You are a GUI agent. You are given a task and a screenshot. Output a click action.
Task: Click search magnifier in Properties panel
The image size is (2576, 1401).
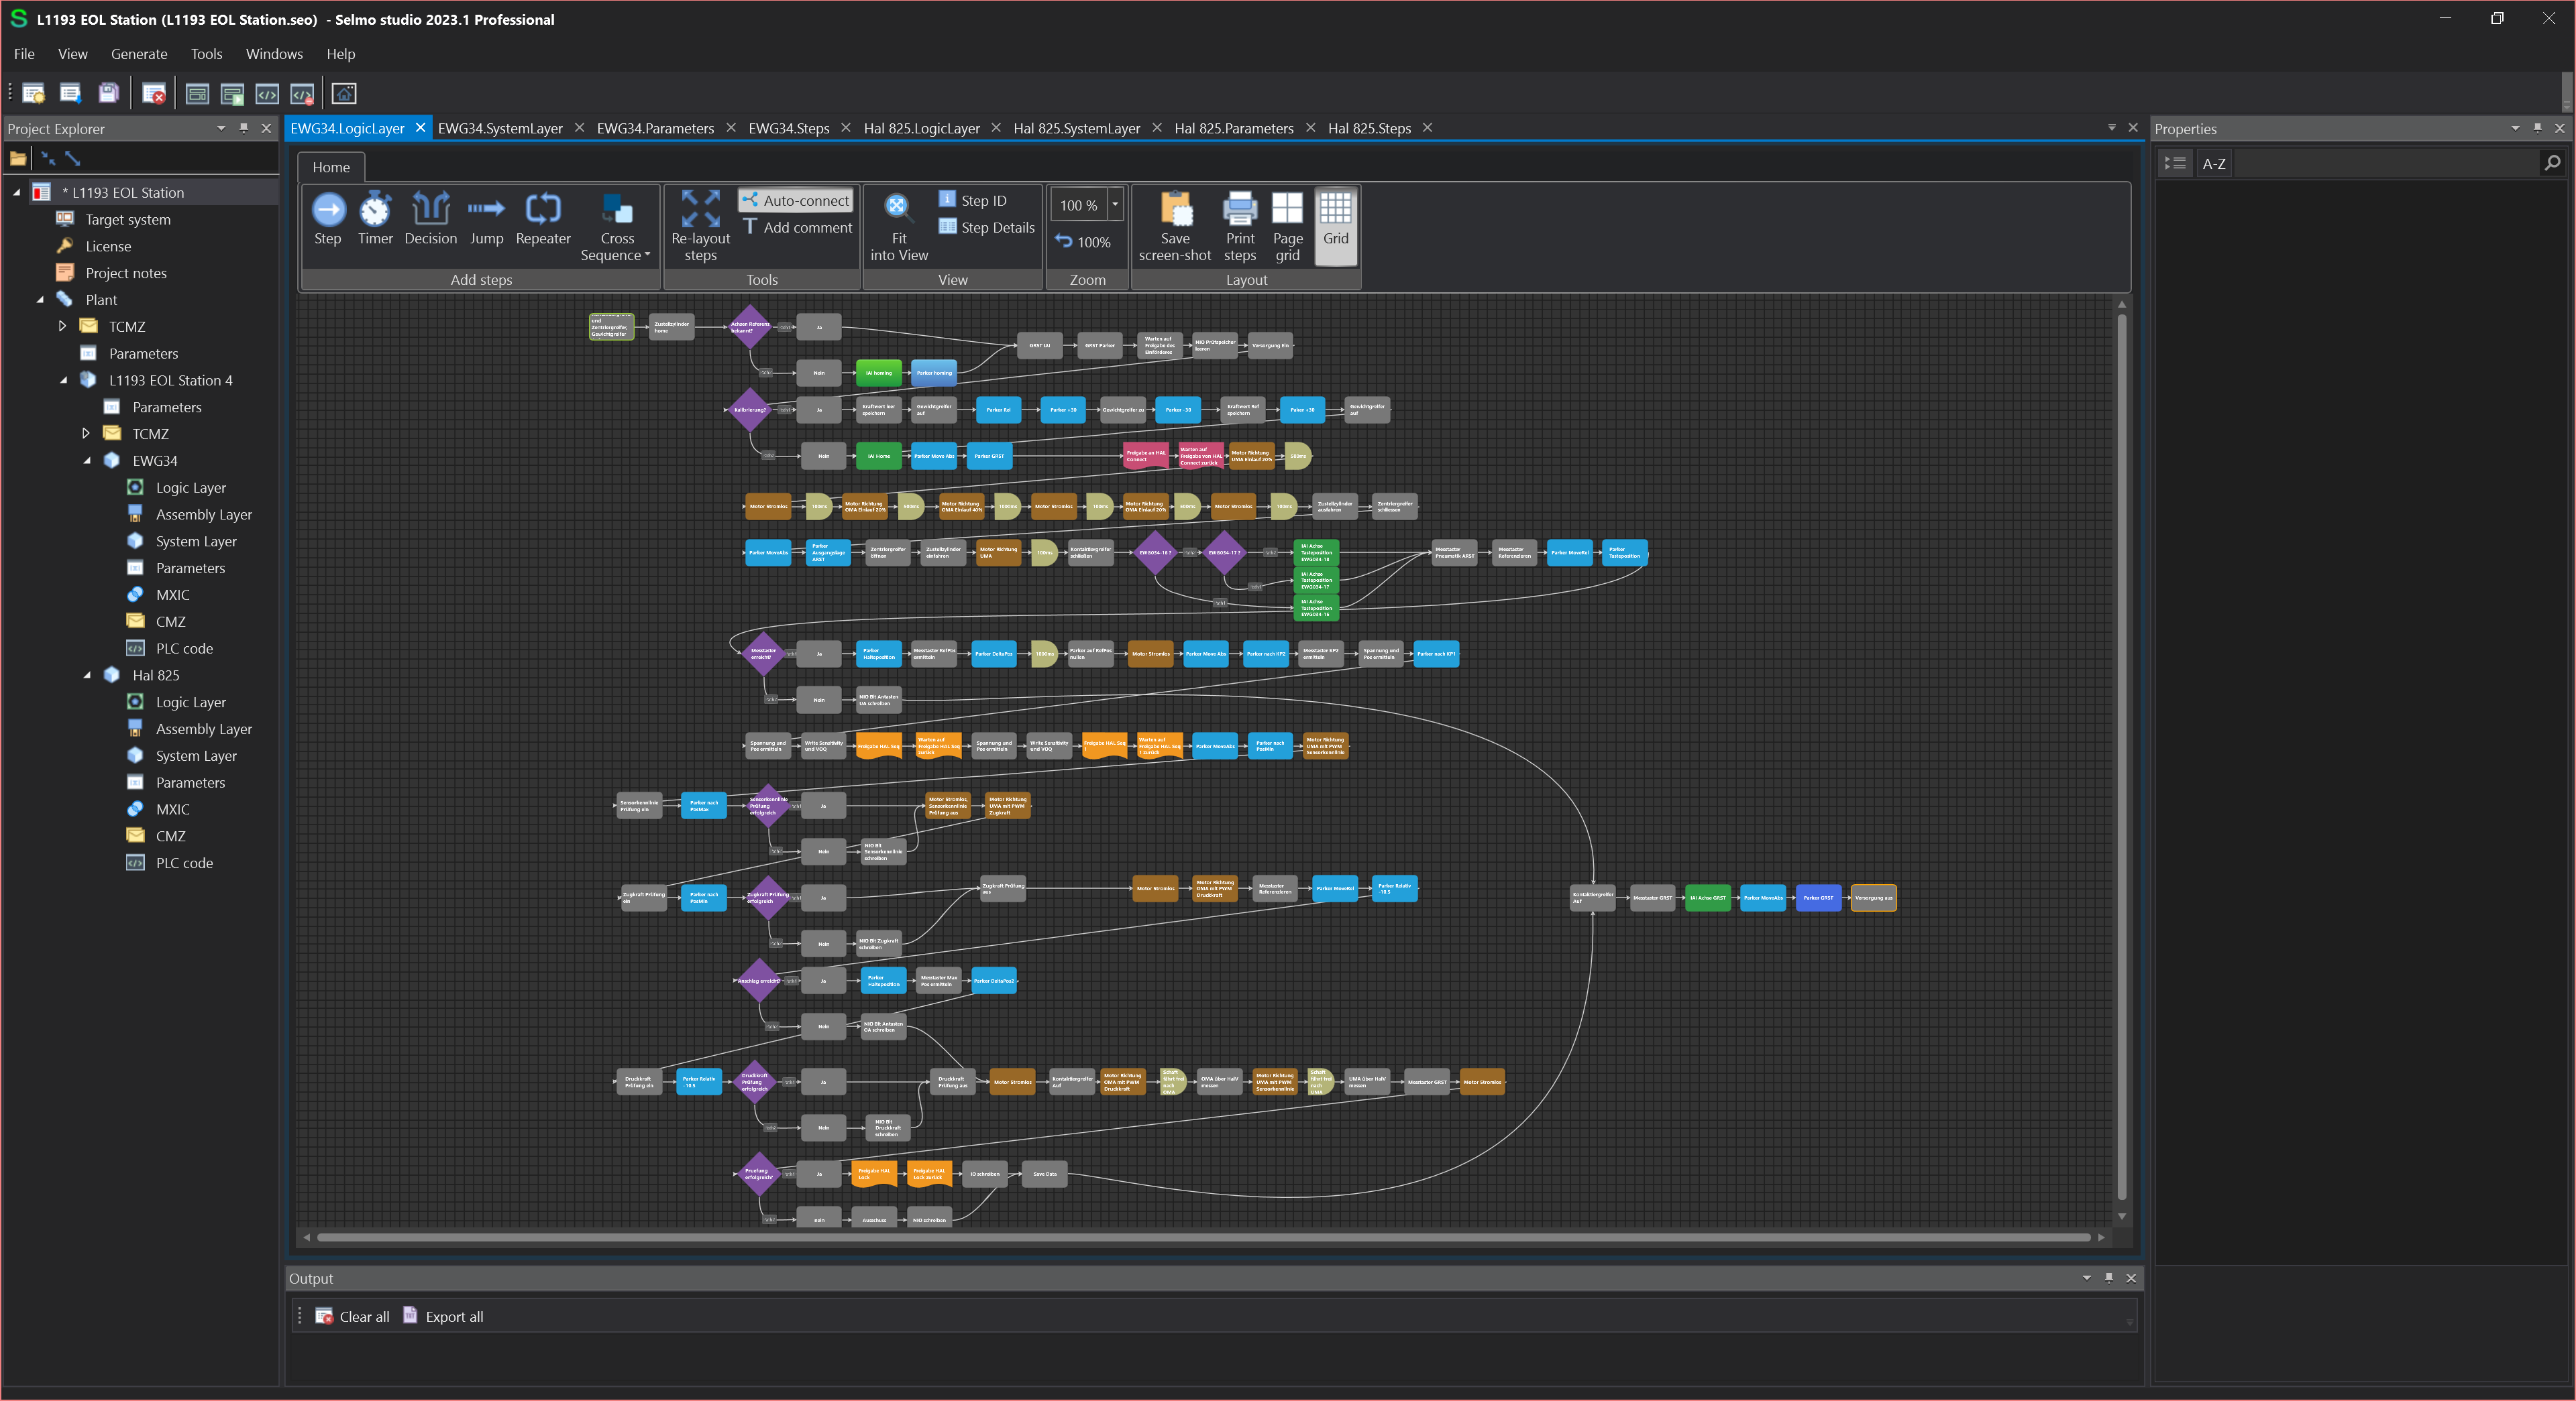[2552, 163]
